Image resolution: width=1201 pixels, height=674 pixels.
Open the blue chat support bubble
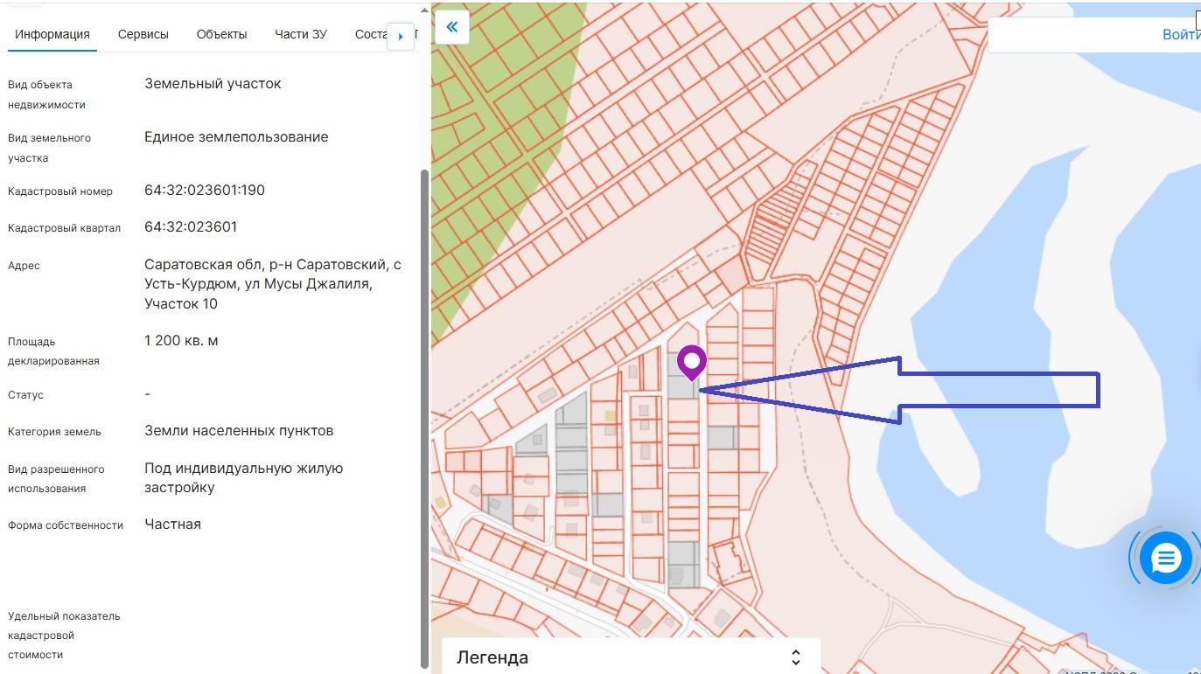point(1165,557)
